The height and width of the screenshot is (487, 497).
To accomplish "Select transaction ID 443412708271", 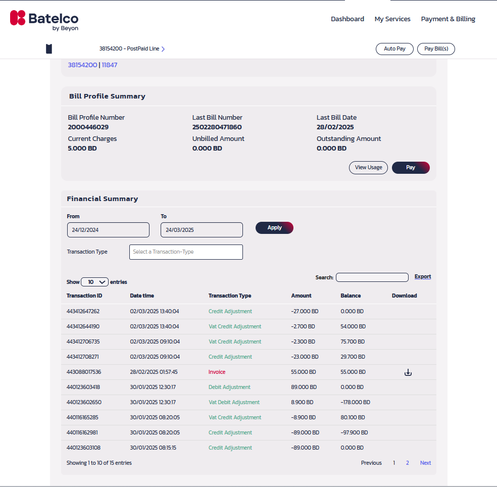I will [x=82, y=357].
